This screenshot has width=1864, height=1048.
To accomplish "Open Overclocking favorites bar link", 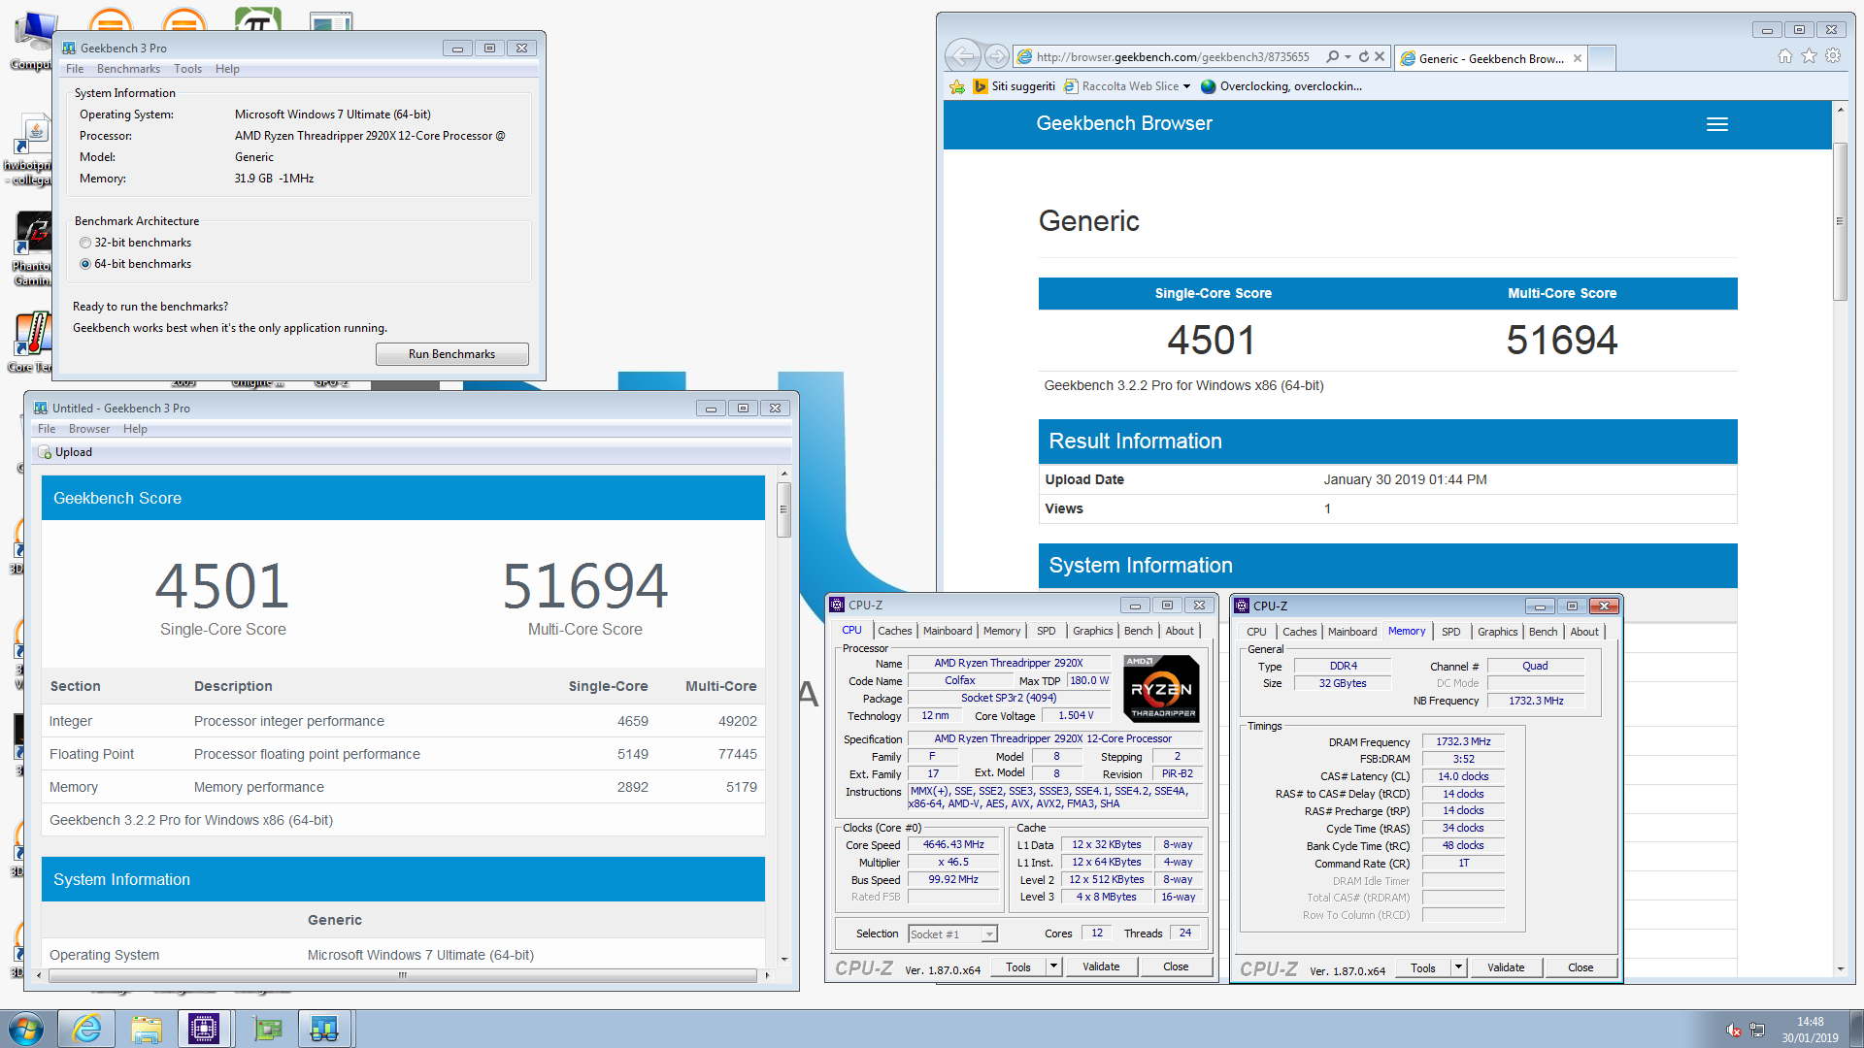I will [x=1281, y=86].
